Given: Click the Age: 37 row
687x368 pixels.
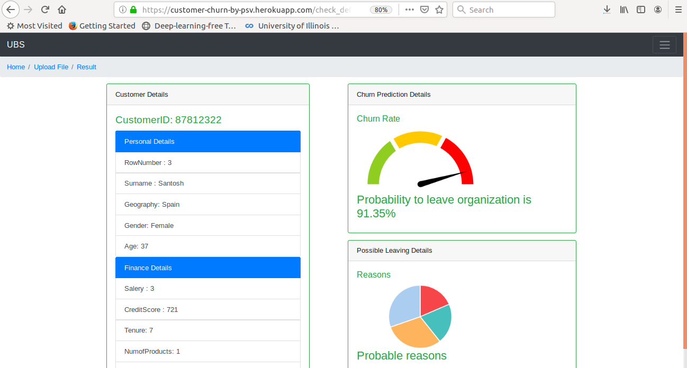Looking at the screenshot, I should click(208, 246).
